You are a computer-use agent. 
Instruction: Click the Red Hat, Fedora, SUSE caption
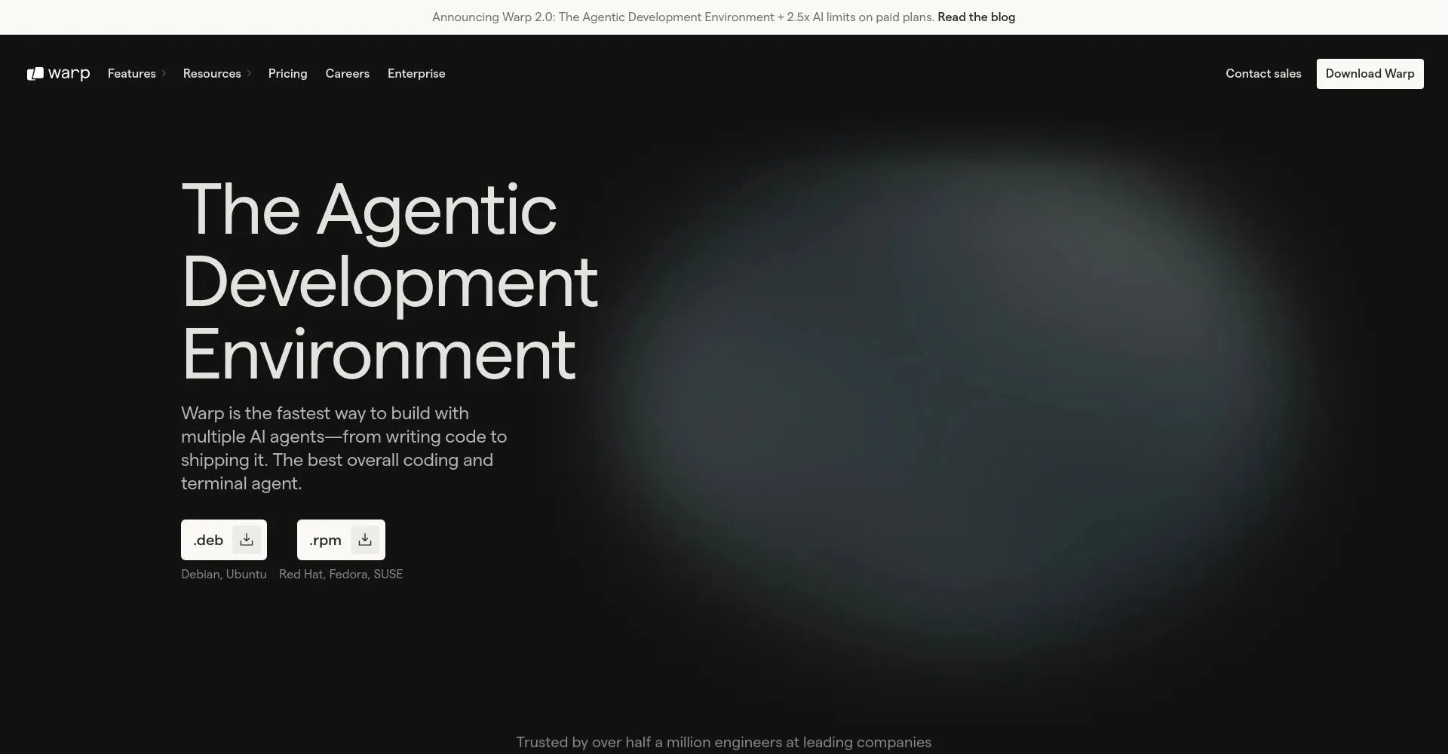coord(341,575)
